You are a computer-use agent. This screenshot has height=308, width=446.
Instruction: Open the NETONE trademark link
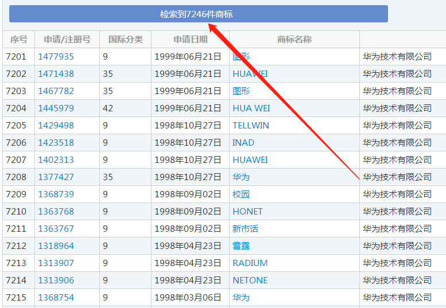pyautogui.click(x=250, y=280)
